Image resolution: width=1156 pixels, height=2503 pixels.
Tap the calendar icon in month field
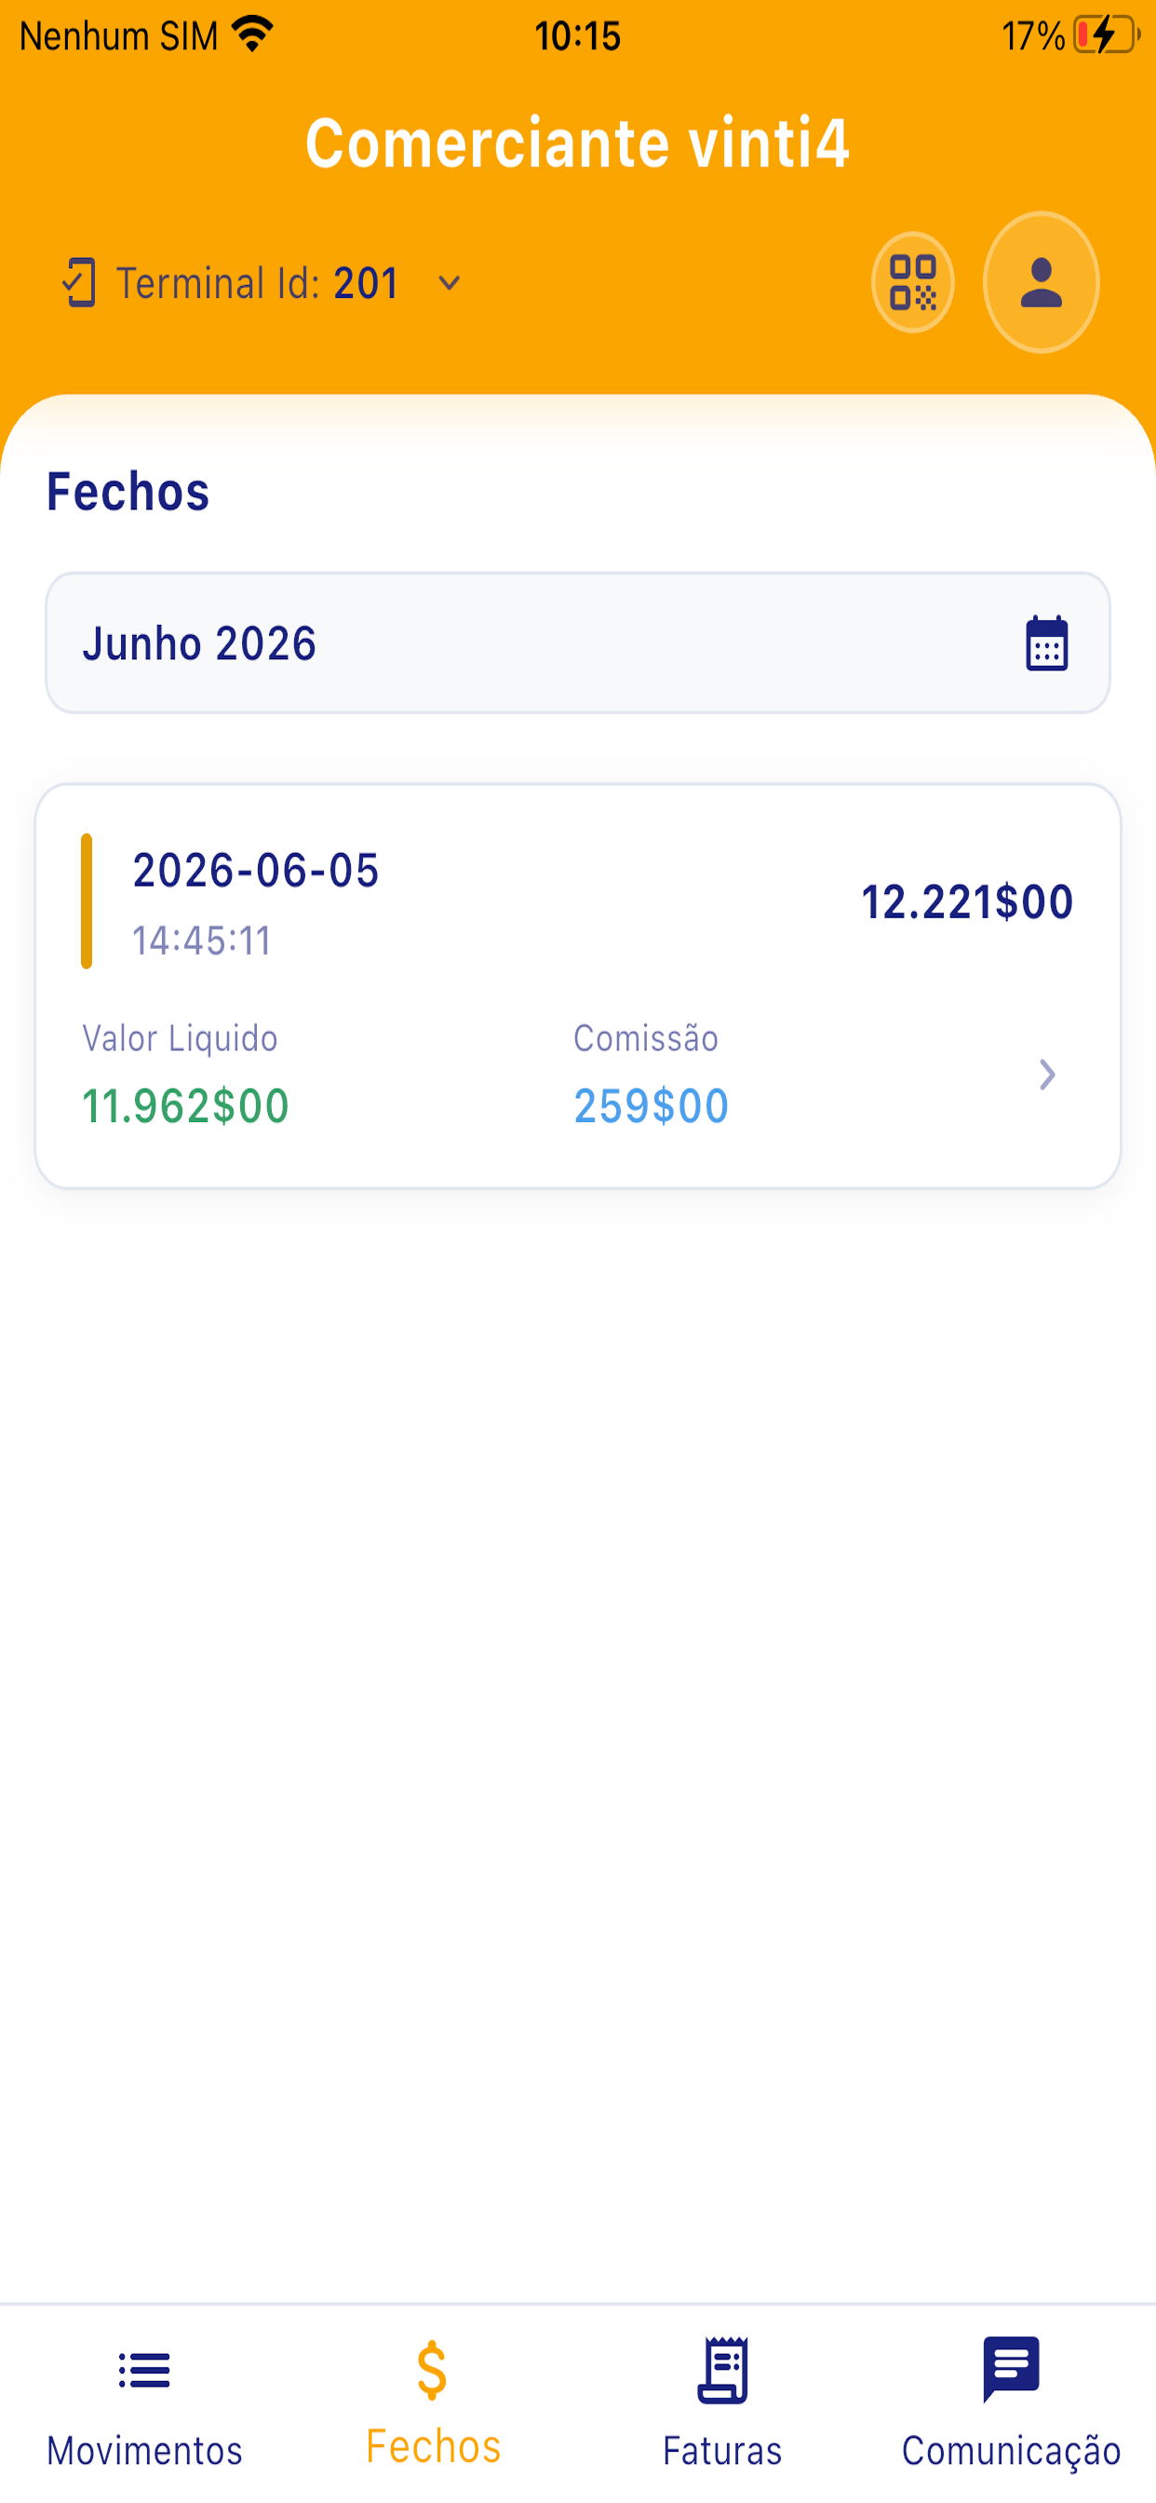(x=1046, y=643)
